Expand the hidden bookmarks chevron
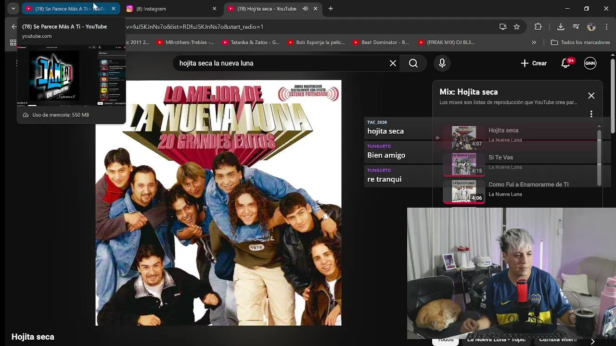The image size is (616, 346). [534, 42]
